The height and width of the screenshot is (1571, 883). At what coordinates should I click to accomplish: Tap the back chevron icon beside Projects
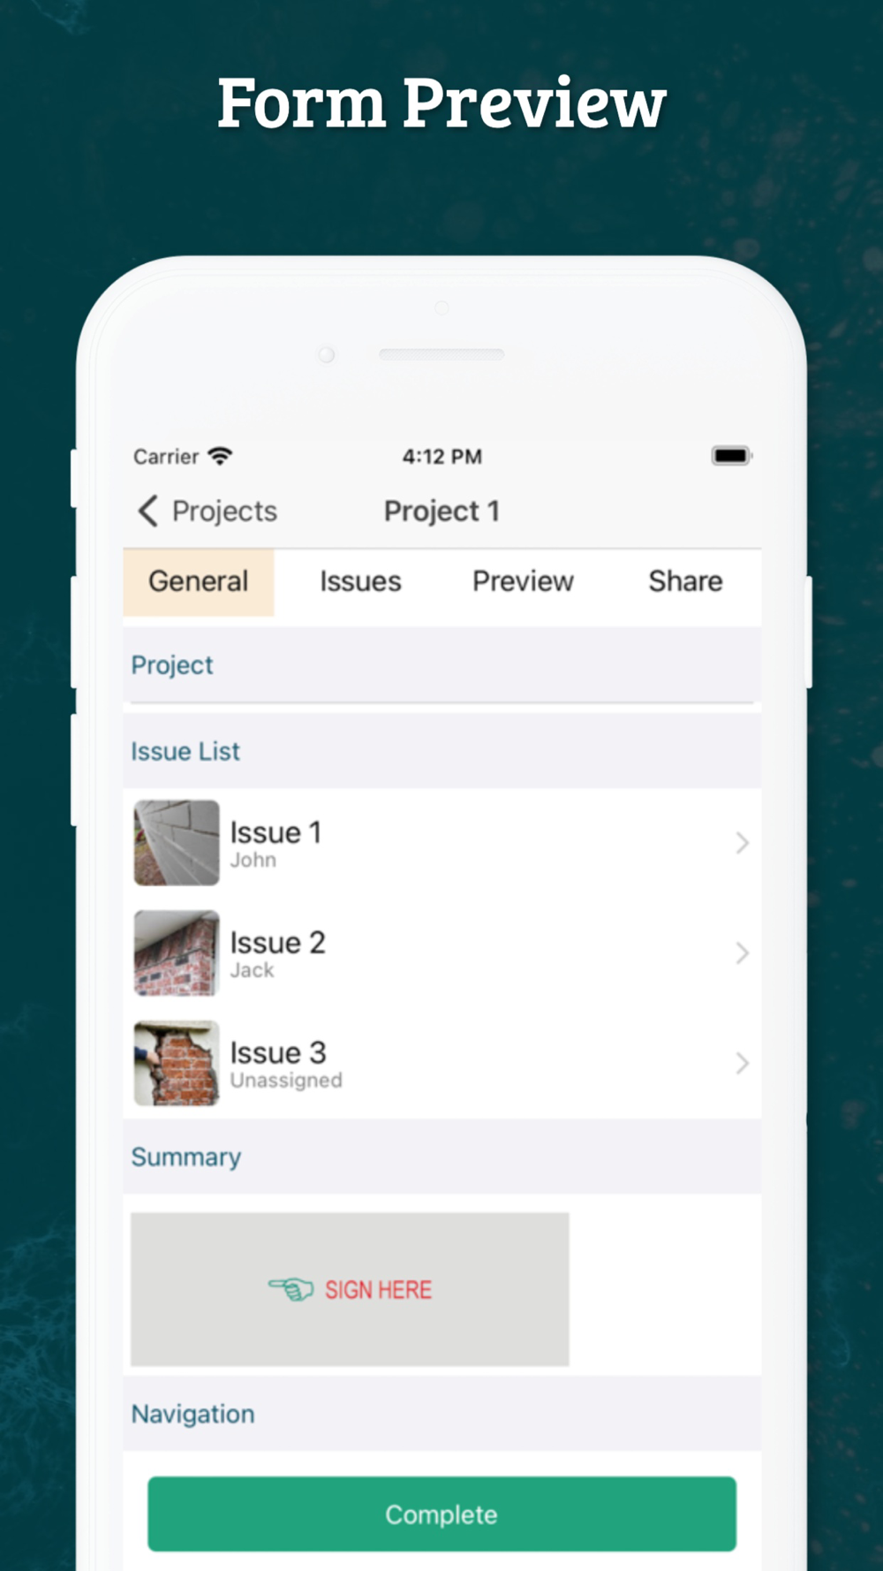click(x=148, y=511)
